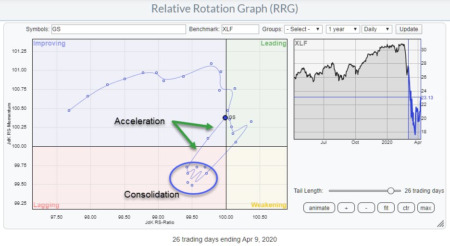
Task: Open the Daily interval dropdown
Action: point(376,29)
